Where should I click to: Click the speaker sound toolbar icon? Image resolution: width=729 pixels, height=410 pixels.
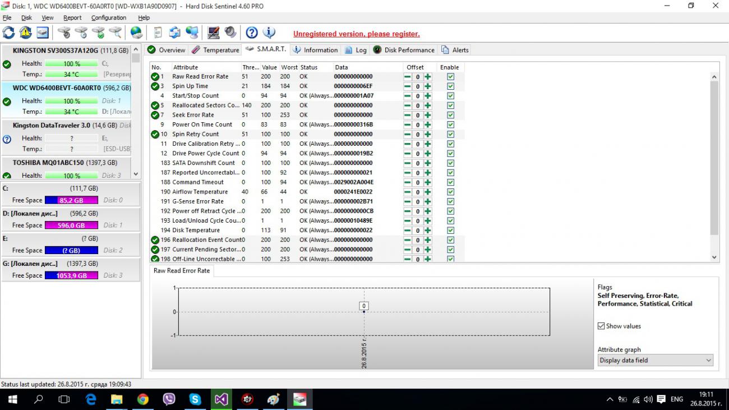click(x=230, y=33)
